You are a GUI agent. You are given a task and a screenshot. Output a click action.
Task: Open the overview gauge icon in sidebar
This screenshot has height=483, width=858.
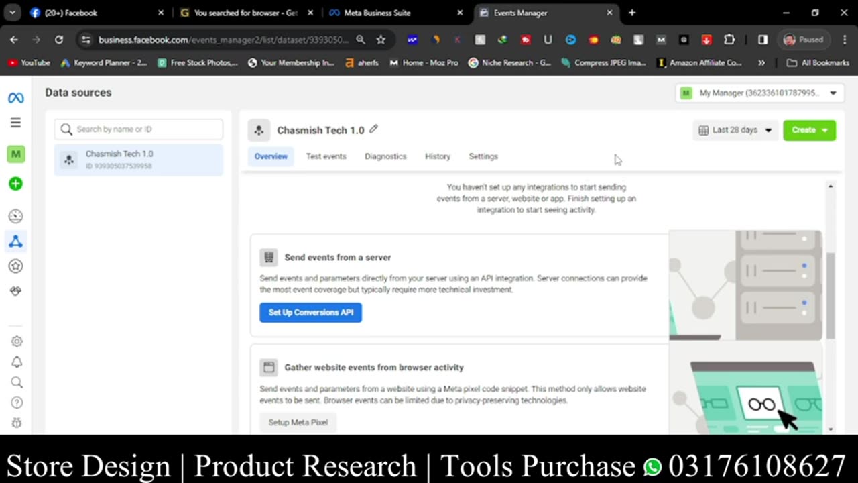tap(15, 216)
